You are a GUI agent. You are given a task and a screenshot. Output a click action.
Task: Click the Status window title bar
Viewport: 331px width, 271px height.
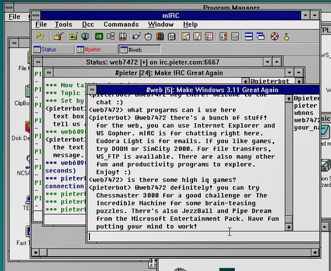pos(153,62)
